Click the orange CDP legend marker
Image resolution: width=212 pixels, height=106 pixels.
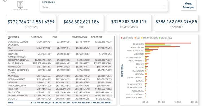click(x=135, y=38)
